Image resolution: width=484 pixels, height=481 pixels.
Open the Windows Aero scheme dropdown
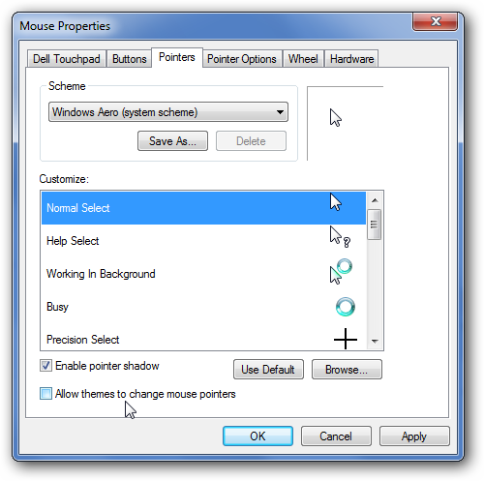[168, 112]
